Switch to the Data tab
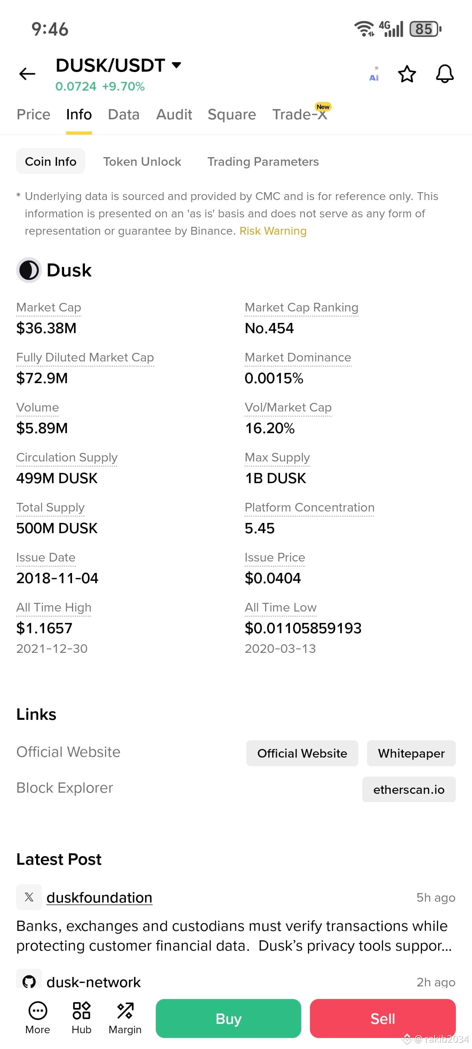The height and width of the screenshot is (1049, 472). click(x=124, y=115)
